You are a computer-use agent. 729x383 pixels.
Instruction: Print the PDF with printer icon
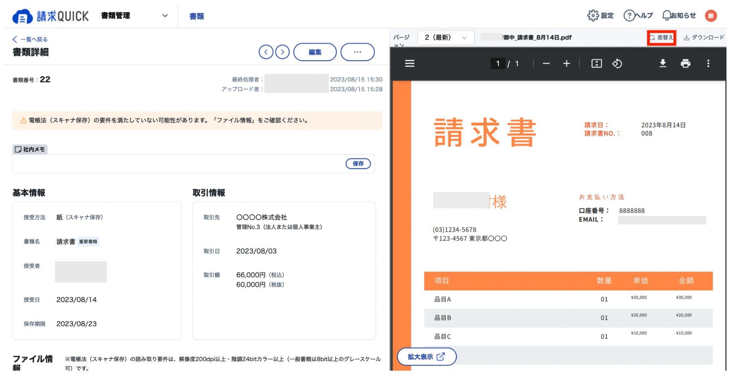coord(685,63)
